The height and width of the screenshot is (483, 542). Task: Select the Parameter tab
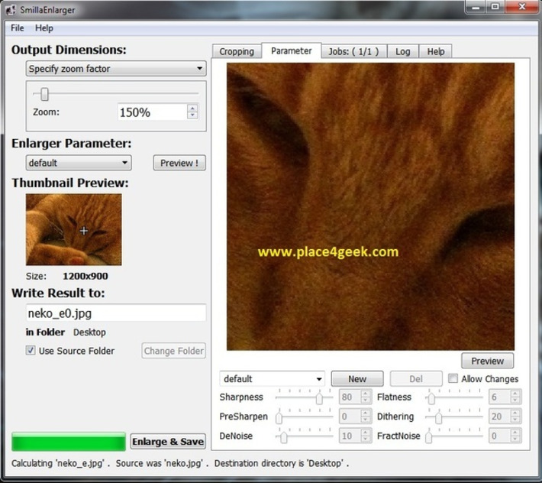coord(292,51)
